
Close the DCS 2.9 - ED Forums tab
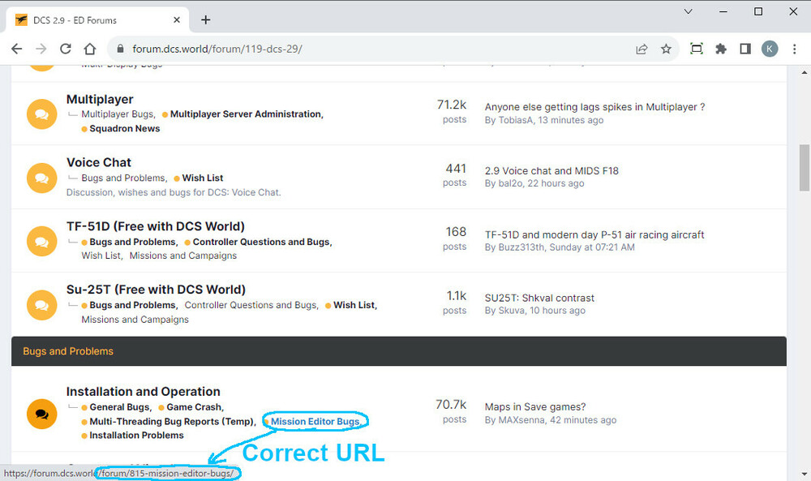(x=176, y=19)
